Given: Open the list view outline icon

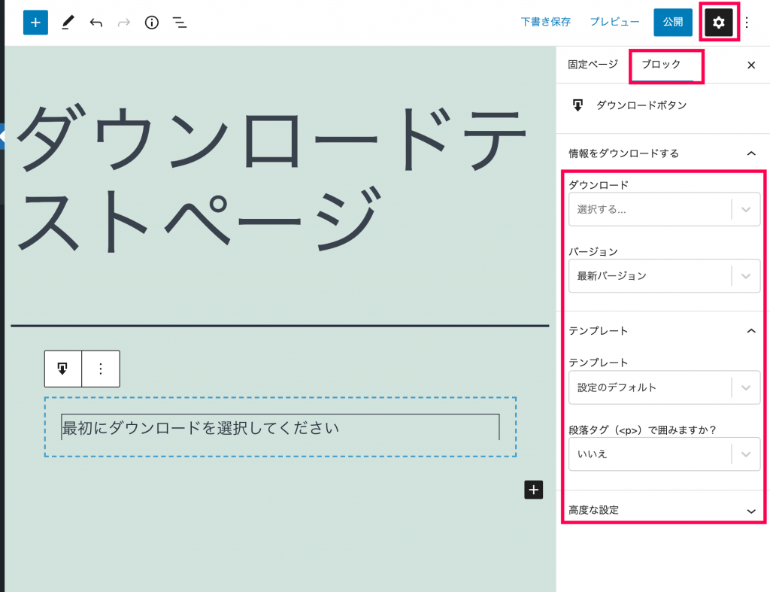Looking at the screenshot, I should point(180,23).
